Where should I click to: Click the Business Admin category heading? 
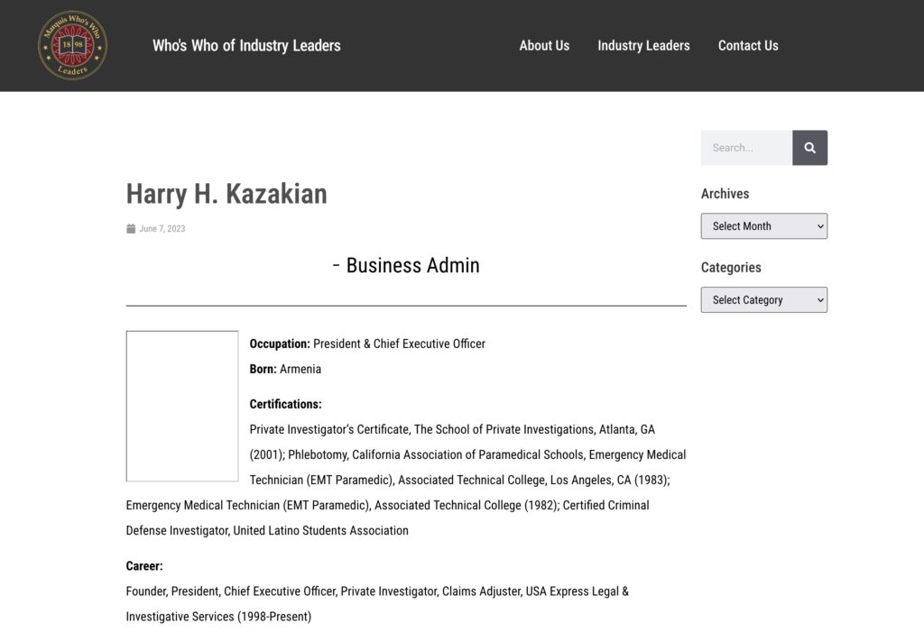406,265
